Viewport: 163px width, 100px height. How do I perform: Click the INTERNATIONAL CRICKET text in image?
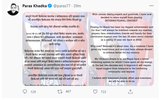(x=121, y=21)
